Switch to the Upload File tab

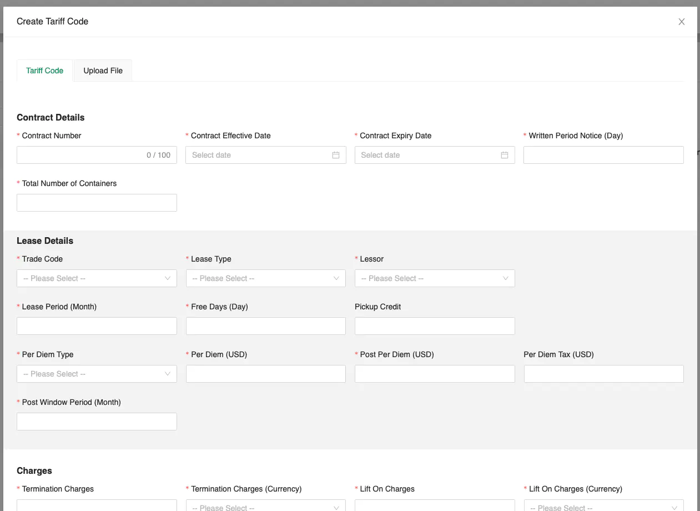103,71
